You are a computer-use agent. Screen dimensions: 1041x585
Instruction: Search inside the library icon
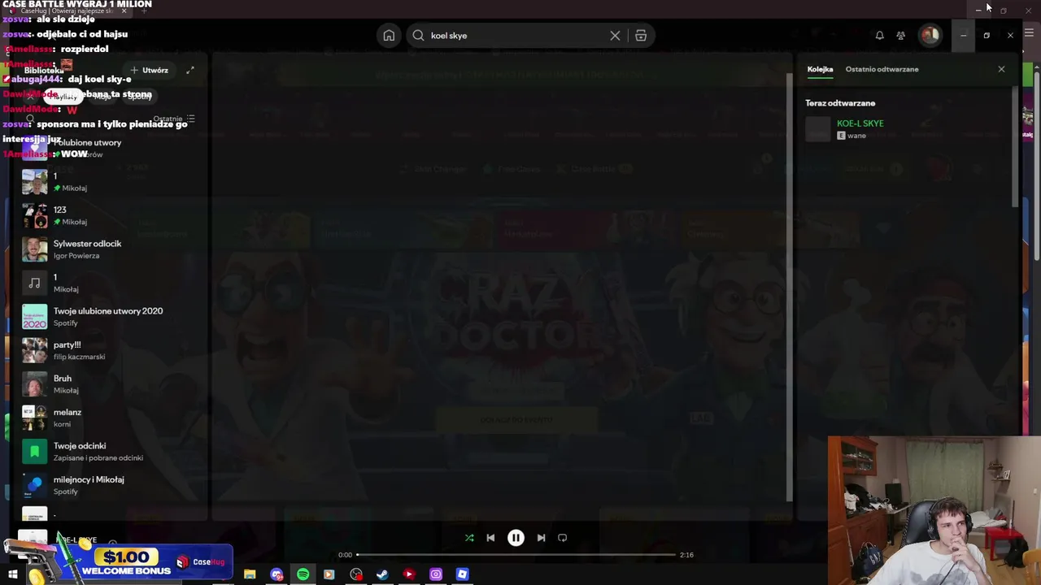[30, 119]
